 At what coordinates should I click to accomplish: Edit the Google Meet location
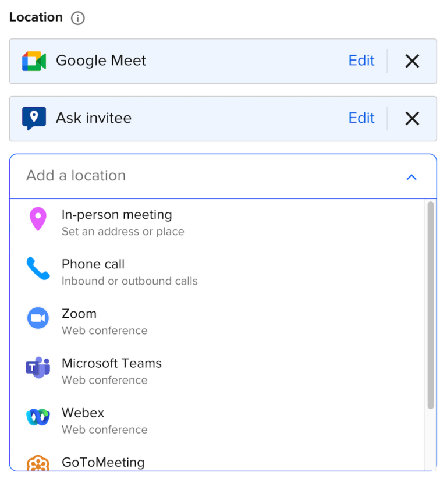(361, 61)
